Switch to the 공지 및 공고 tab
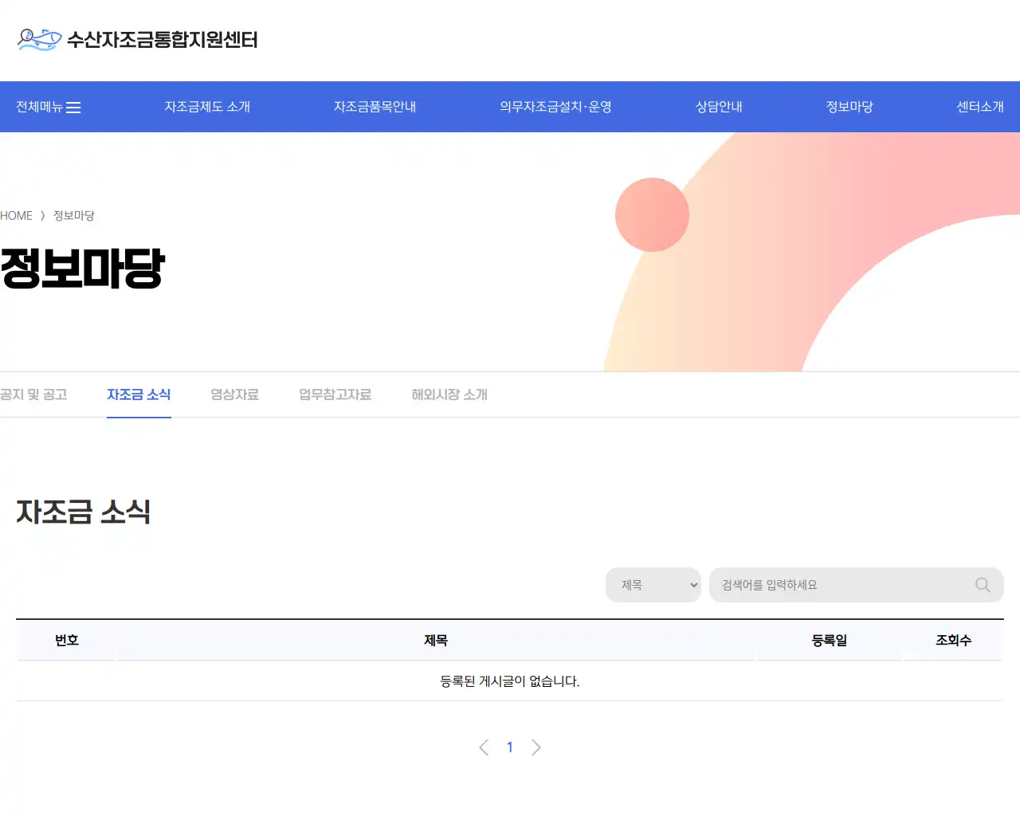The width and height of the screenshot is (1020, 816). [x=33, y=394]
